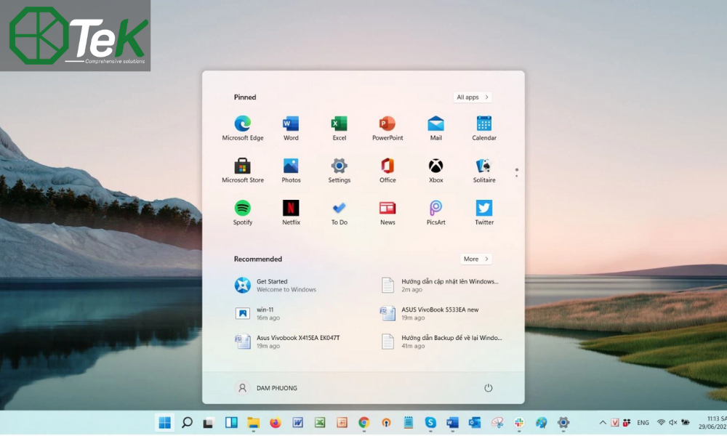Open Outlook from the taskbar

pyautogui.click(x=474, y=422)
